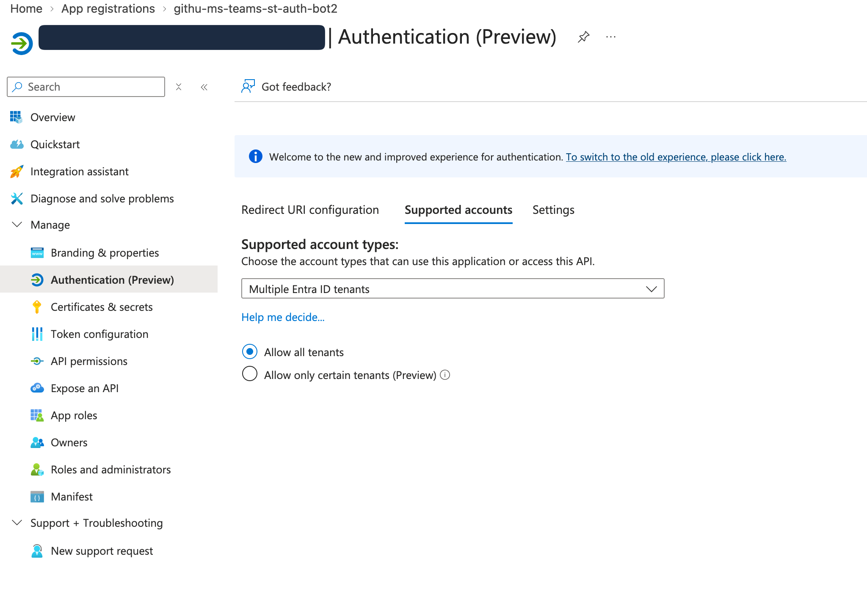Image resolution: width=867 pixels, height=614 pixels.
Task: Click the Token configuration bars icon
Action: (x=37, y=334)
